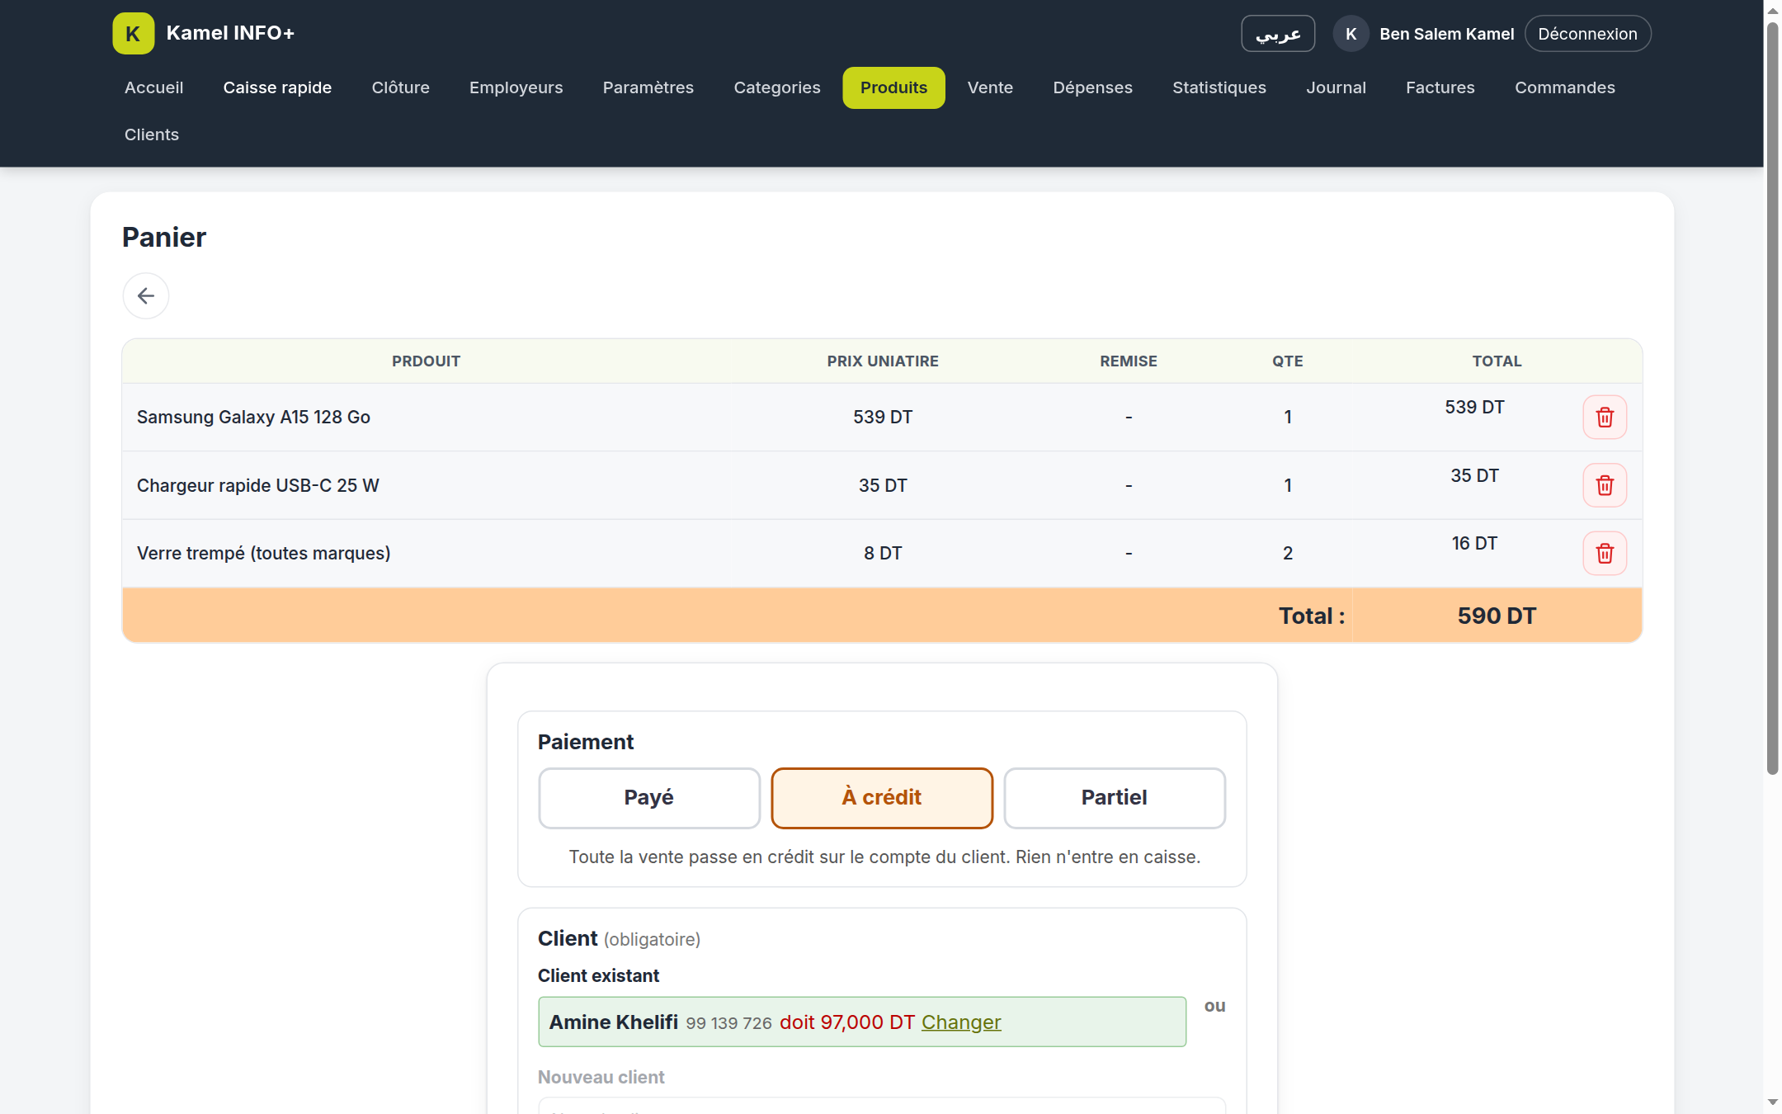Click the Kamel INFO+ brand title

pyautogui.click(x=230, y=33)
